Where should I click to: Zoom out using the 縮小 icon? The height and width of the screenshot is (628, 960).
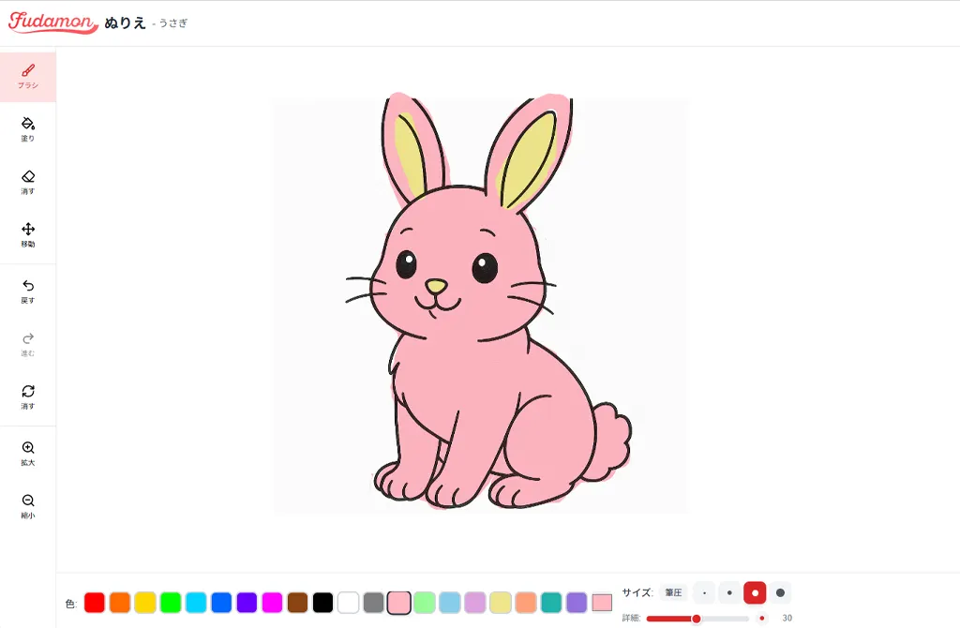pos(28,507)
